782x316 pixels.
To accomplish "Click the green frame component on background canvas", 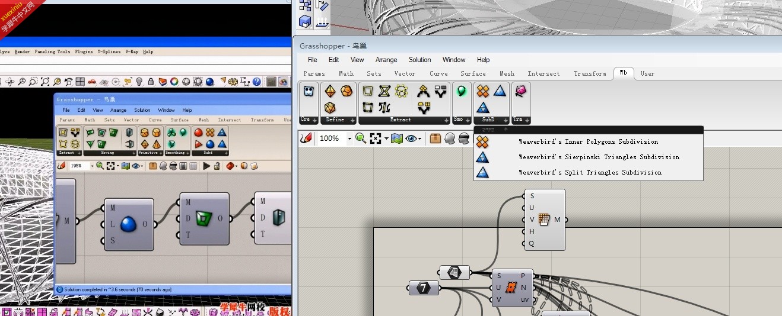I will (205, 218).
